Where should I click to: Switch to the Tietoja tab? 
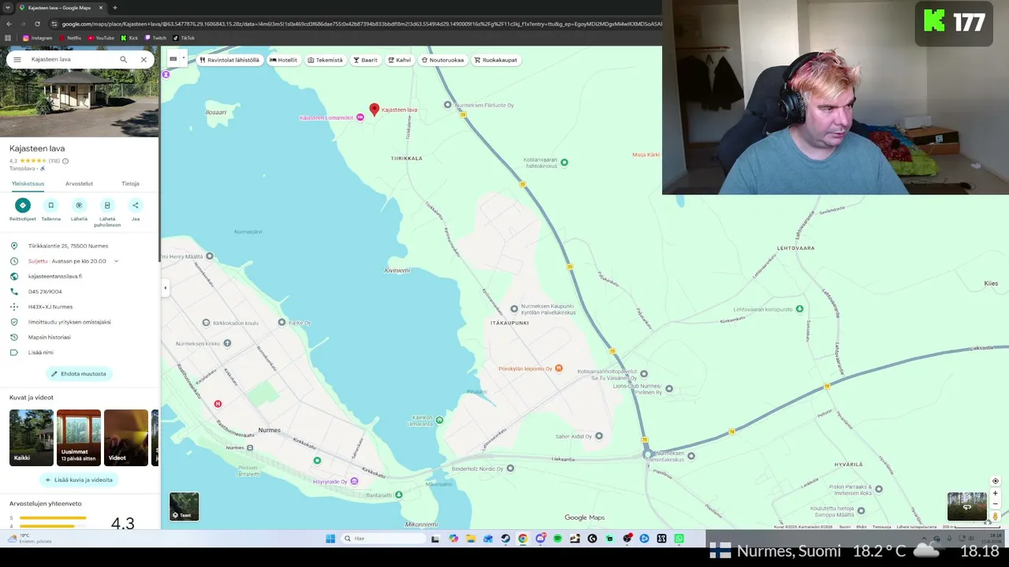[x=130, y=183]
